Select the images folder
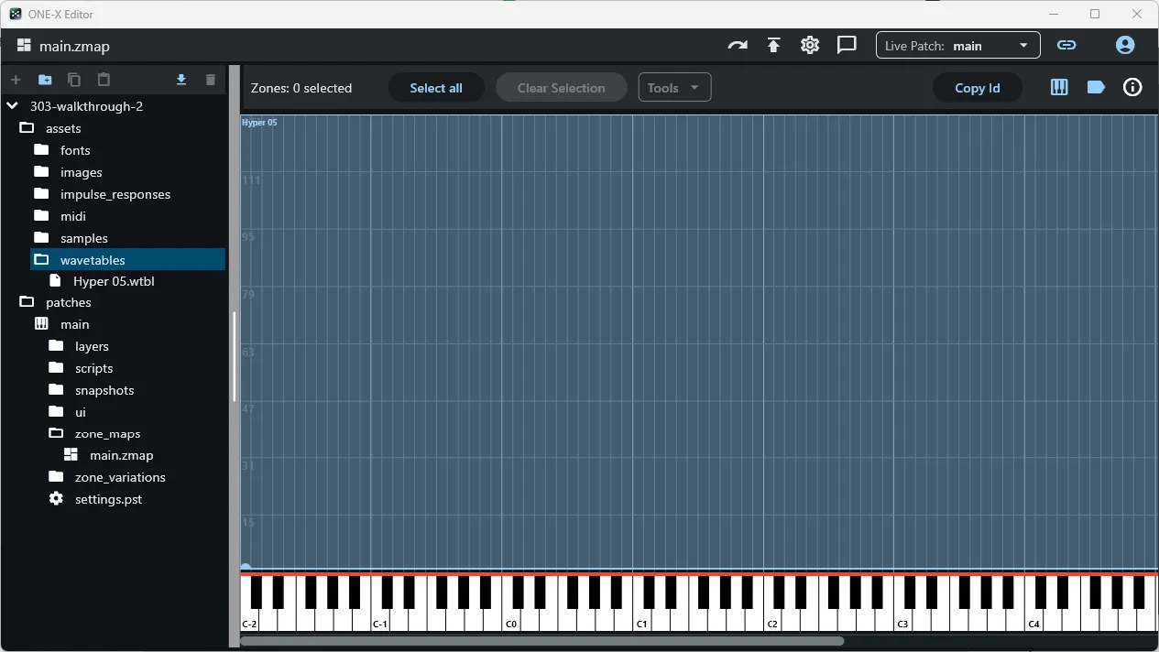1159x652 pixels. point(81,172)
